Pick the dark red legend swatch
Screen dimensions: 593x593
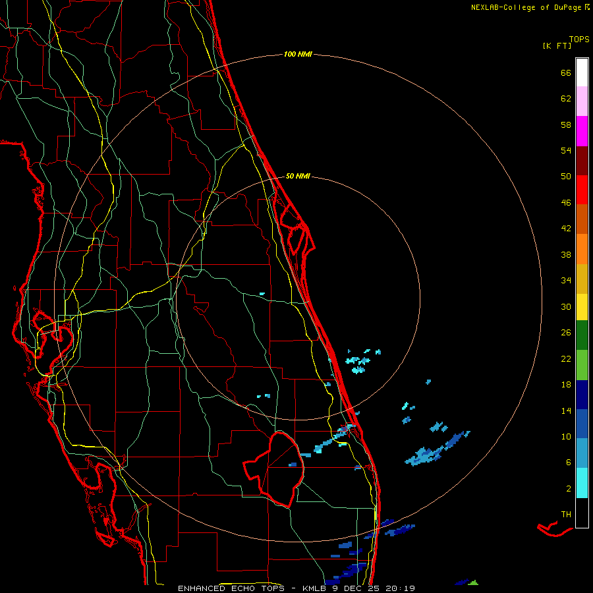click(582, 161)
